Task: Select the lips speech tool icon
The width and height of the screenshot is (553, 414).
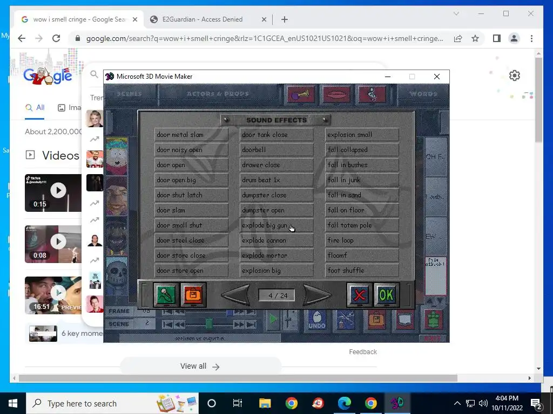Action: pyautogui.click(x=336, y=94)
